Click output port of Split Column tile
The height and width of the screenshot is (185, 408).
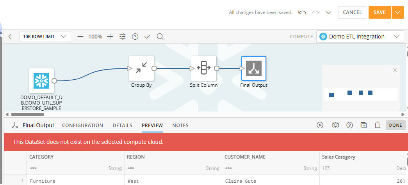coord(216,68)
